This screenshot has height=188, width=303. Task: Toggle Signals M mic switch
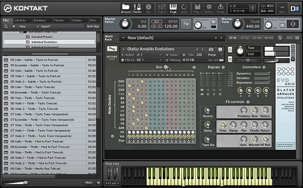[x=202, y=90]
